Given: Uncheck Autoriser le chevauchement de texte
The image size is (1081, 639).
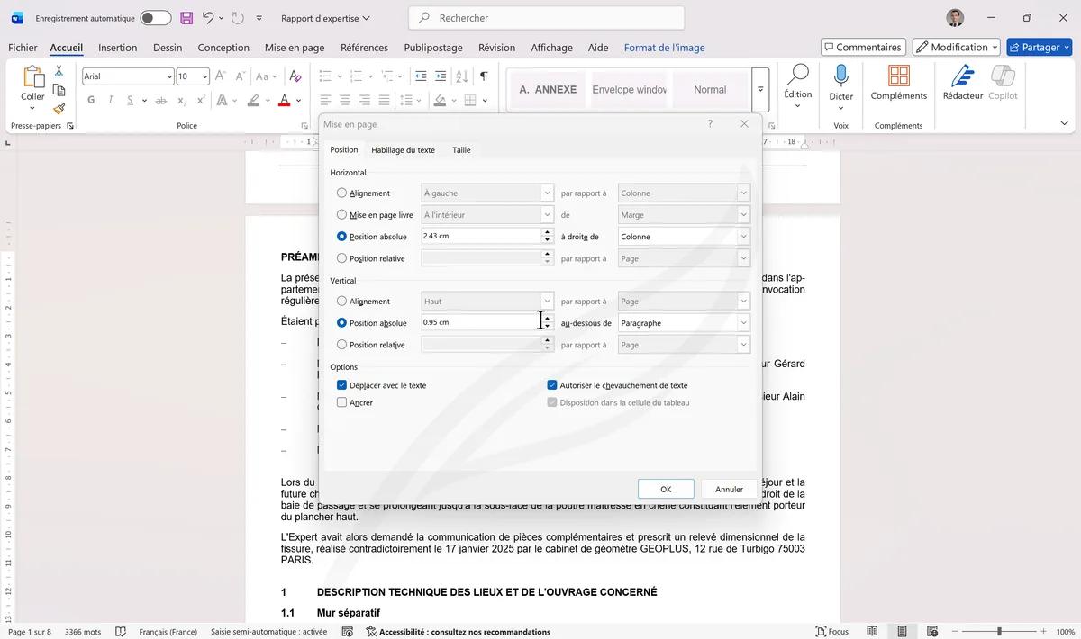Looking at the screenshot, I should point(551,384).
